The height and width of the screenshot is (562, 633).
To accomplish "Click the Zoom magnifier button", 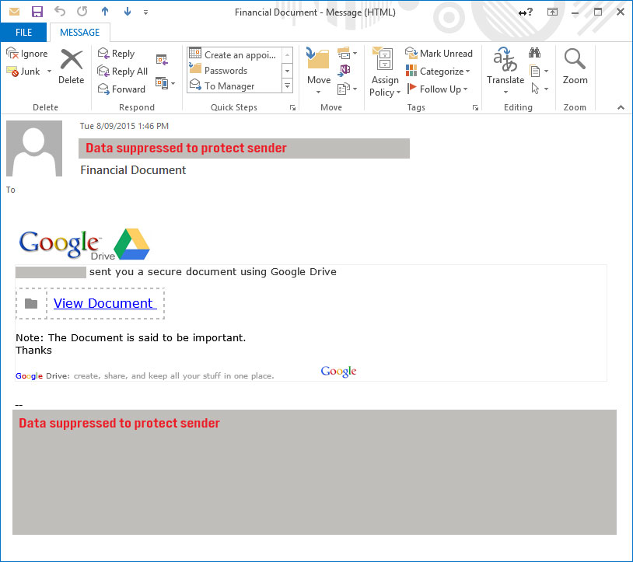I will tap(575, 67).
